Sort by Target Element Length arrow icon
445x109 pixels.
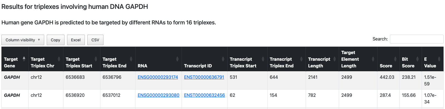pos(373,59)
